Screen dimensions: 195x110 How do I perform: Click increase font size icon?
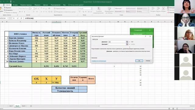36,9
